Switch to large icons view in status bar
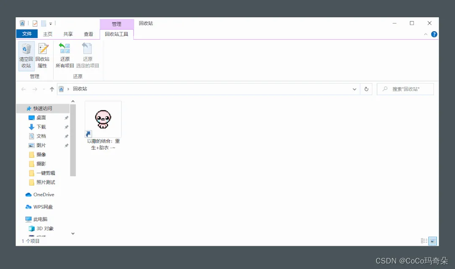This screenshot has width=455, height=269. (x=433, y=241)
